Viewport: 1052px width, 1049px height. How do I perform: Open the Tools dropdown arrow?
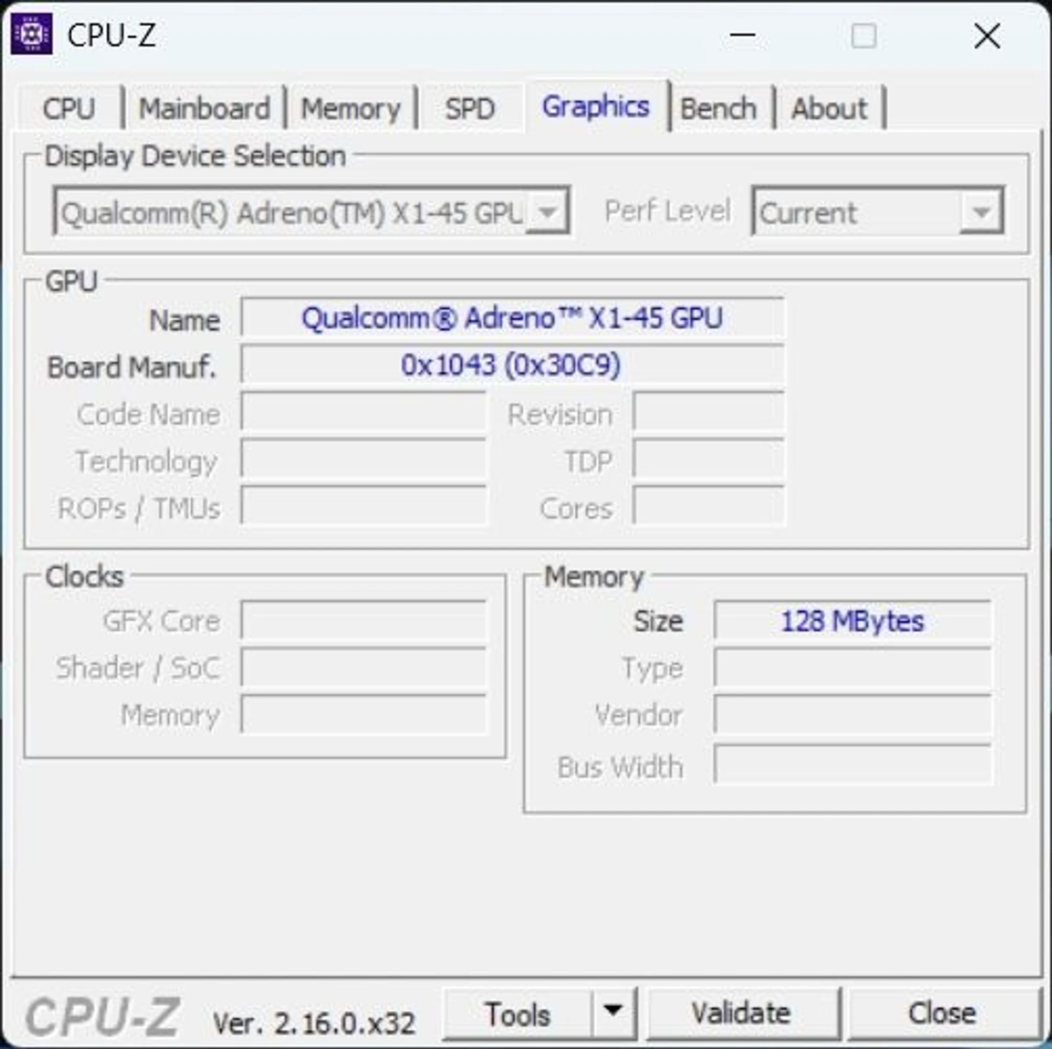click(x=613, y=1013)
